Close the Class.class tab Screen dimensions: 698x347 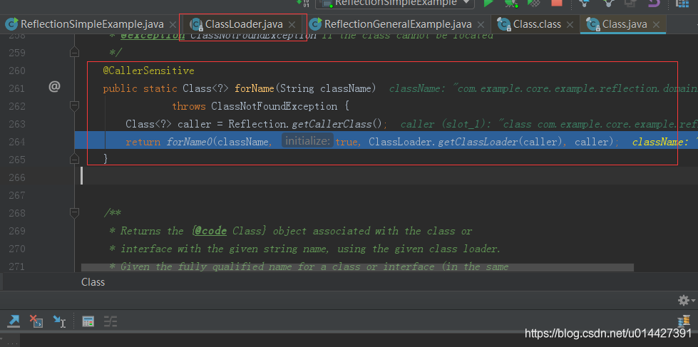[x=570, y=24]
